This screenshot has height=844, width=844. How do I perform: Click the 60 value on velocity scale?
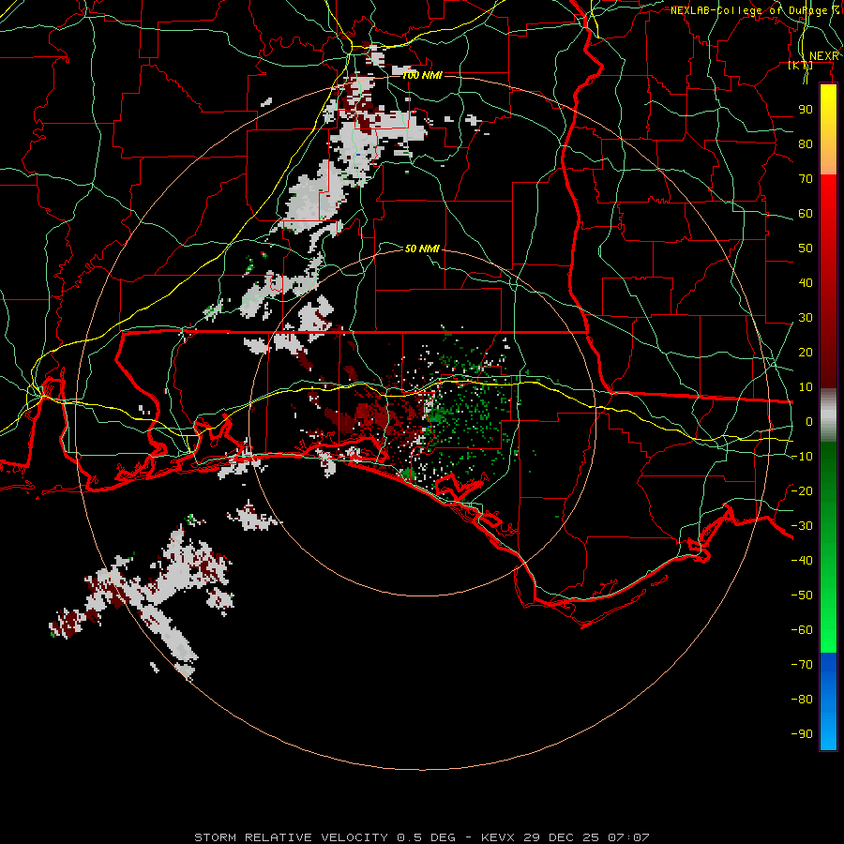point(806,214)
